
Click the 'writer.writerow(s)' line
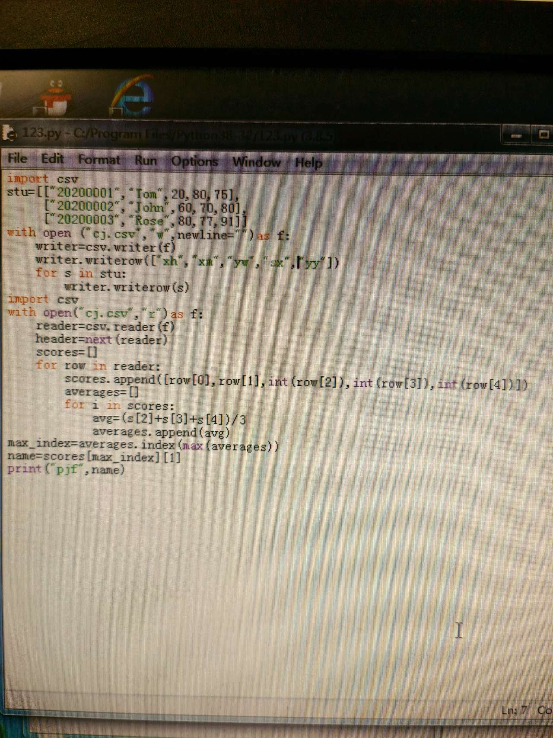click(x=127, y=287)
